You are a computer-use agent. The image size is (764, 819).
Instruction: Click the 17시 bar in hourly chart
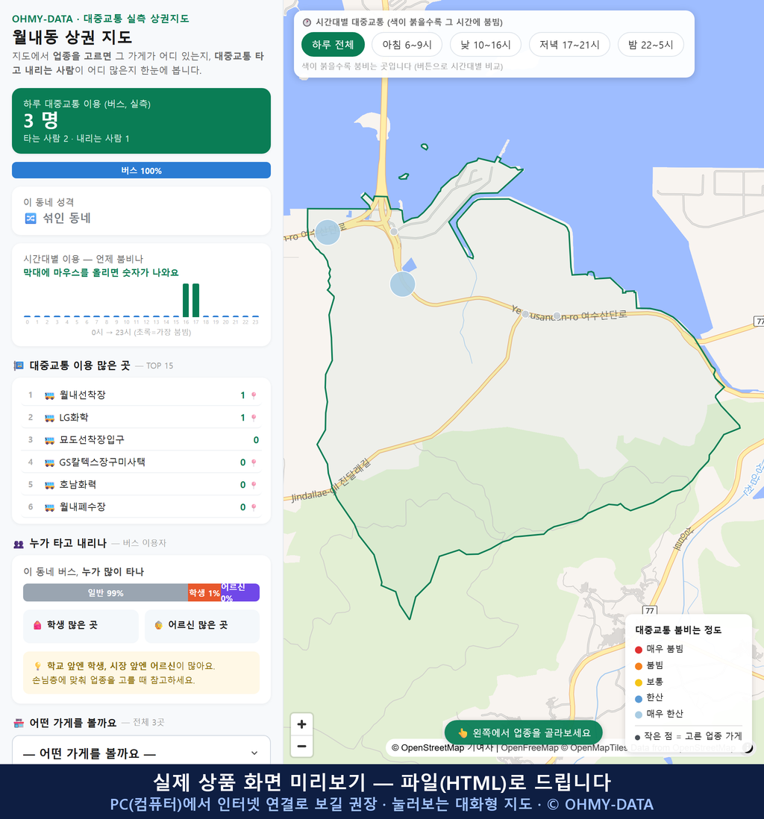pos(196,301)
